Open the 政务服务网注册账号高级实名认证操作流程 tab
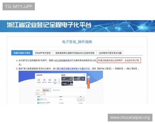The height and width of the screenshot is (124, 155). pyautogui.click(x=75, y=53)
